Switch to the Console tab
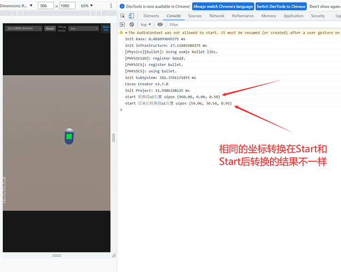Screen dimensions: 341x272 click(174, 16)
